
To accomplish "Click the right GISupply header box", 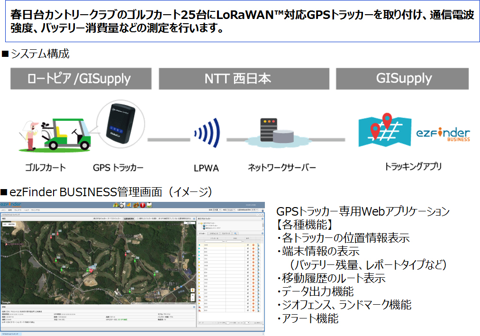I will [402, 79].
